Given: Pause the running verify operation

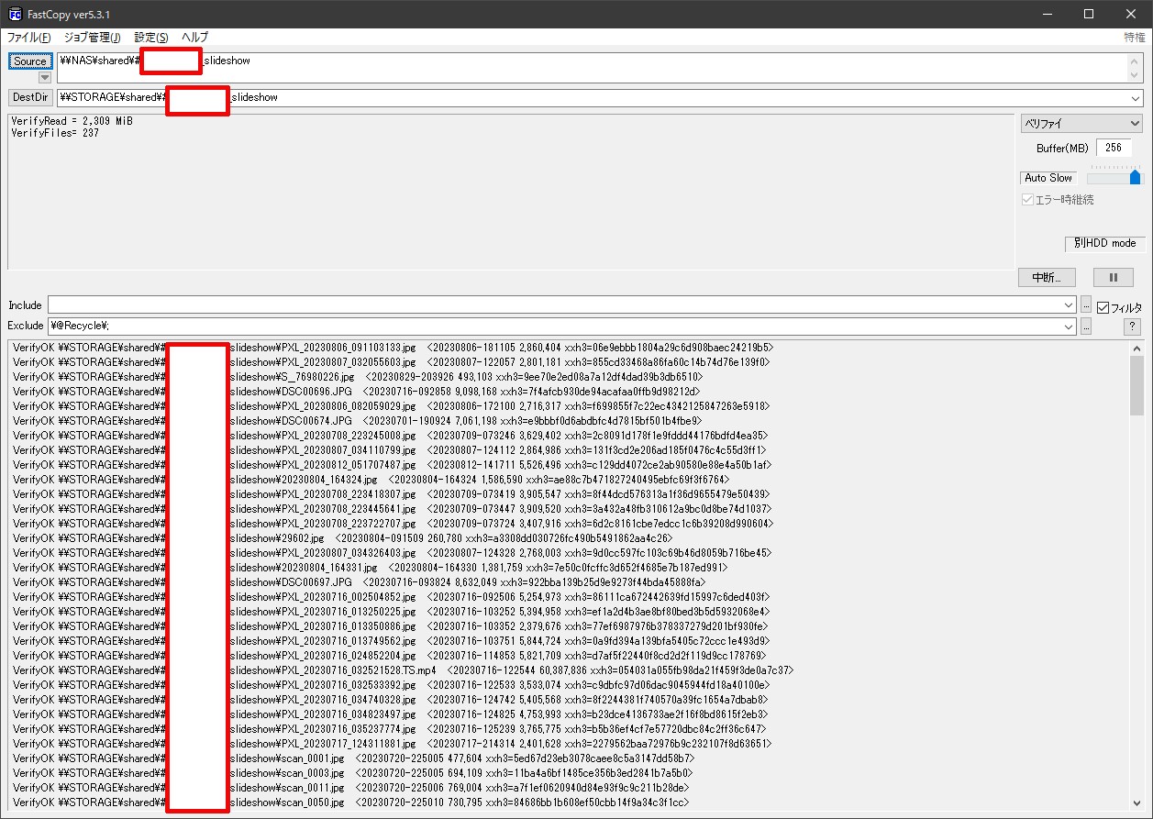Looking at the screenshot, I should (x=1114, y=277).
